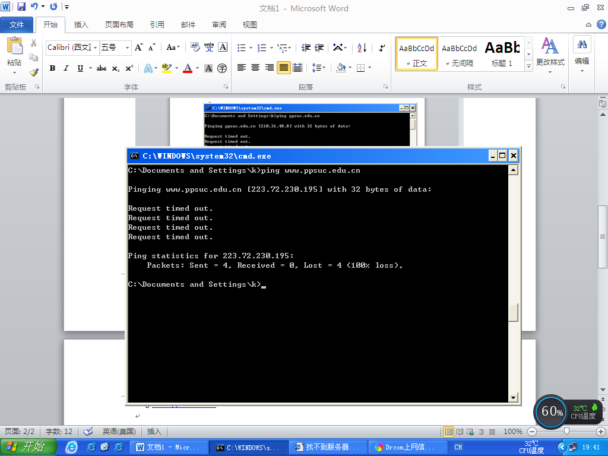Screen dimensions: 608x456
Task: Click the Paste icon in clipboard group
Action: (15, 47)
